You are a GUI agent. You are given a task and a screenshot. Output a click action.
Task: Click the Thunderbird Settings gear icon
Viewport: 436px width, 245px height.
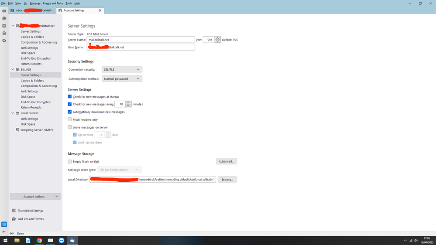pyautogui.click(x=14, y=211)
